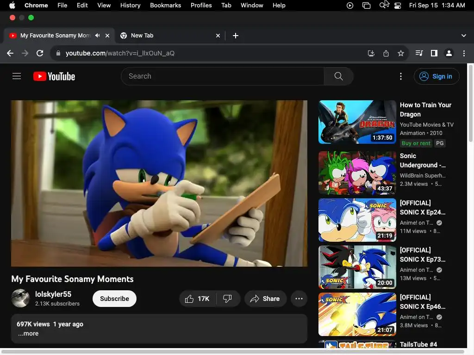Open the Window menu

tap(252, 6)
